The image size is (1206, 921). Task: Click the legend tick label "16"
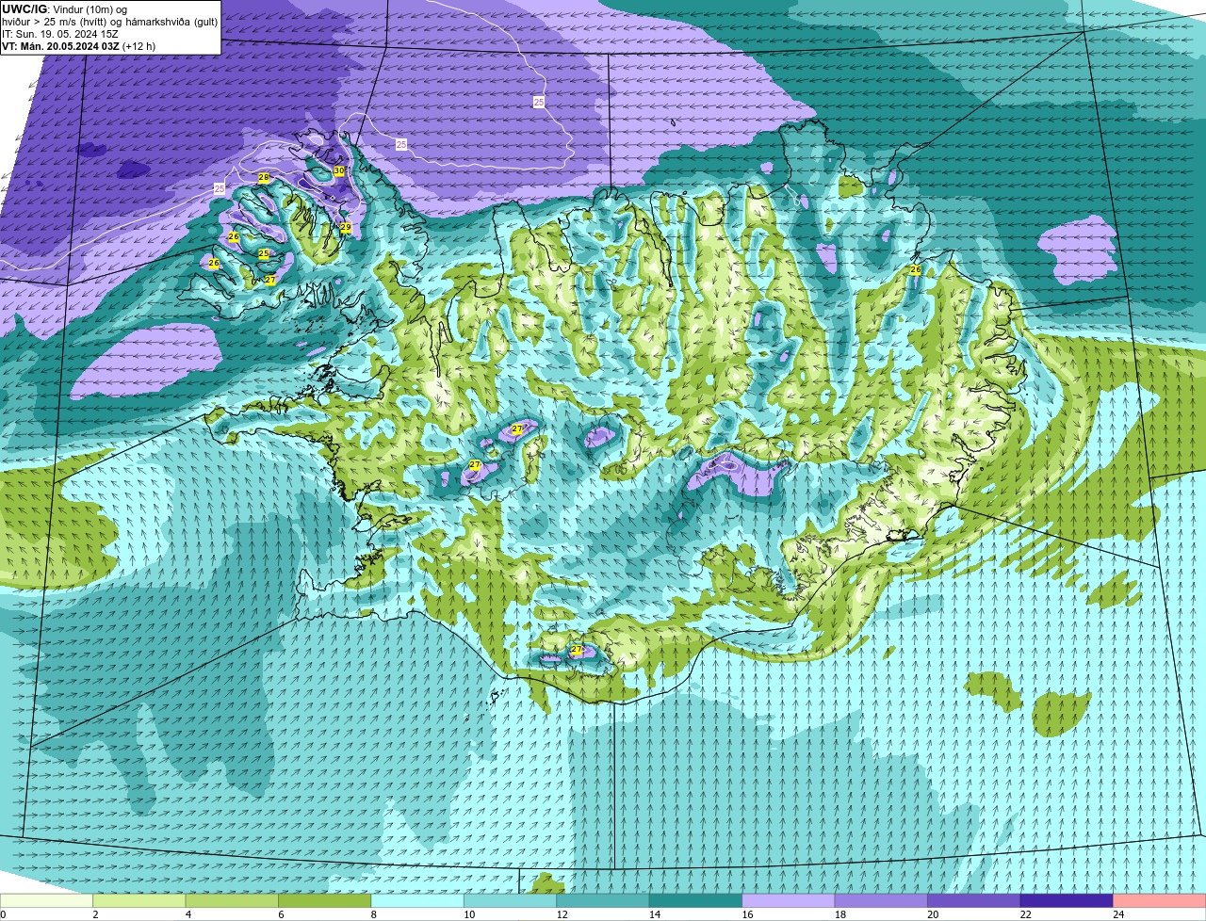tap(747, 914)
